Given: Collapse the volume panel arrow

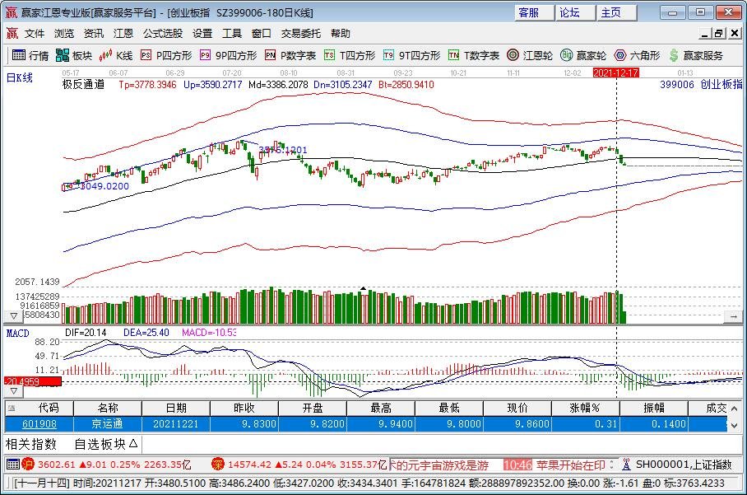Looking at the screenshot, I should coord(14,315).
